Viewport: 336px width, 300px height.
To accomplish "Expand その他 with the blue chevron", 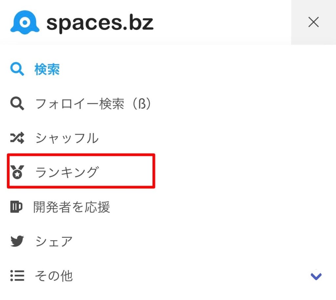I will [x=316, y=276].
